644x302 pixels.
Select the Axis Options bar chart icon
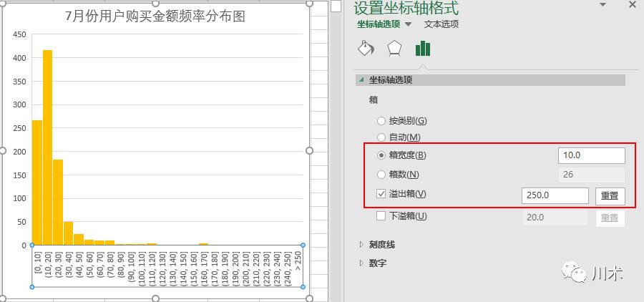[423, 49]
